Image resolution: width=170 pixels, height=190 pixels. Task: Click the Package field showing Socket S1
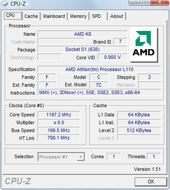click(82, 49)
